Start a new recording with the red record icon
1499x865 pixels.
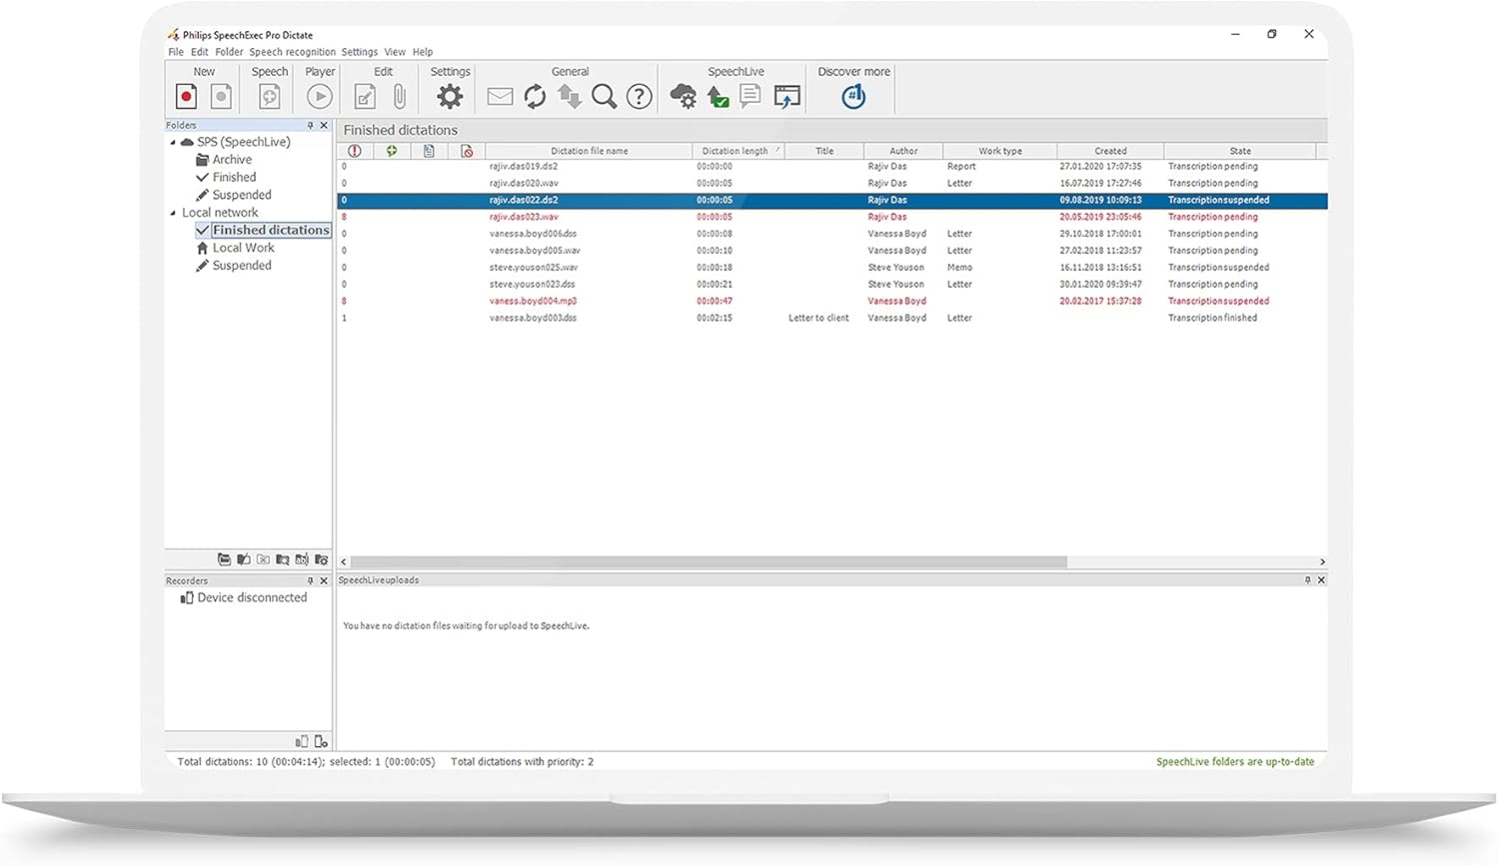(x=186, y=96)
